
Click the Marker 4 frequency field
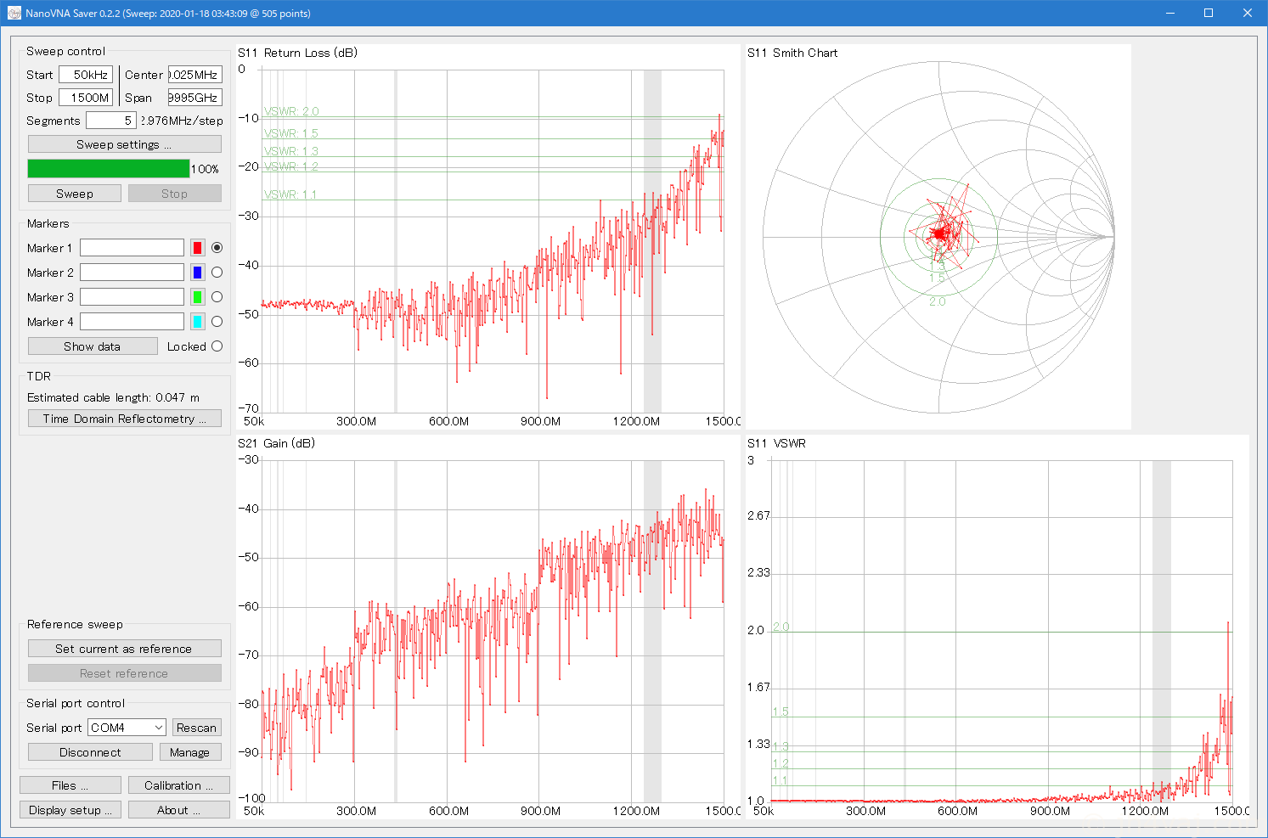(132, 322)
